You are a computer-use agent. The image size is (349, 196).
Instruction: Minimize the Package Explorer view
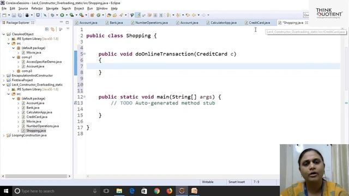click(x=61, y=22)
